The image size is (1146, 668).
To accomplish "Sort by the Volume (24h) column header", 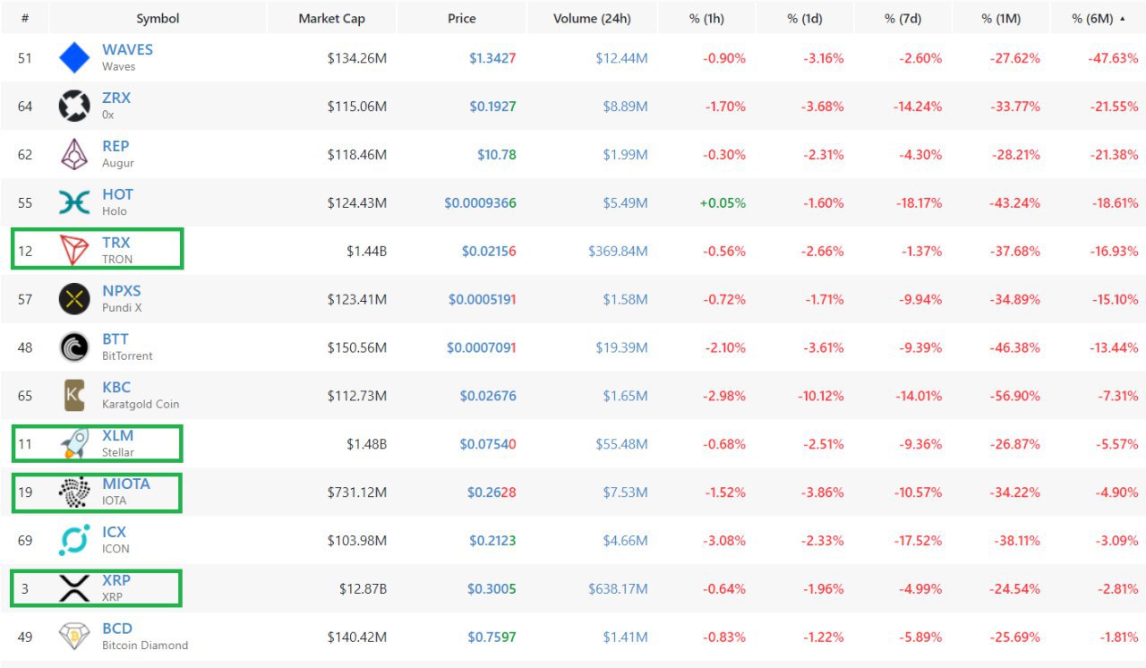I will [x=592, y=18].
